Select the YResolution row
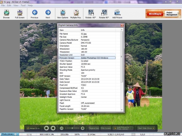Screen dimensions: 182x136 point(87,52)
